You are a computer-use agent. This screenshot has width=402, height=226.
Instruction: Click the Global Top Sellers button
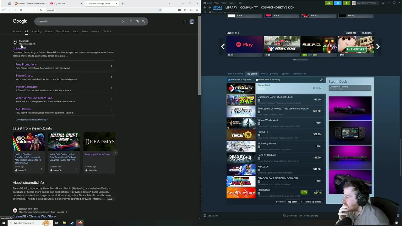313,202
